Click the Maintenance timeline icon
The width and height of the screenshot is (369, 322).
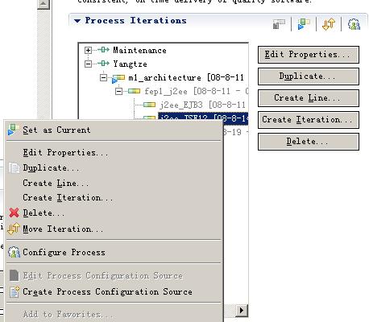(103, 50)
